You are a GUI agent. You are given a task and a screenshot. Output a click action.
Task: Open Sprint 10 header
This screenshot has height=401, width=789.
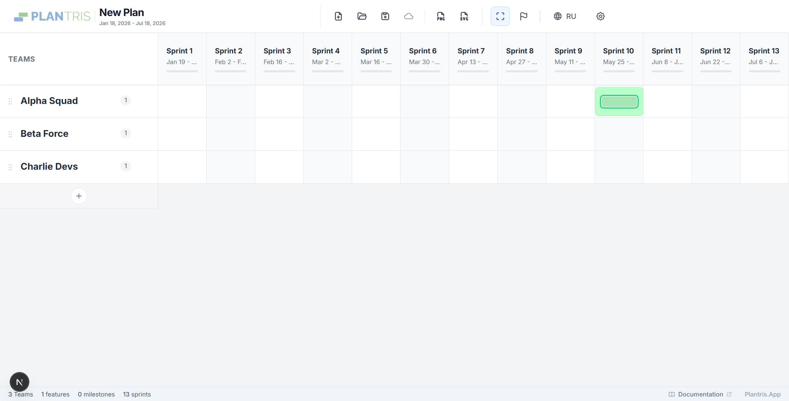pyautogui.click(x=619, y=59)
